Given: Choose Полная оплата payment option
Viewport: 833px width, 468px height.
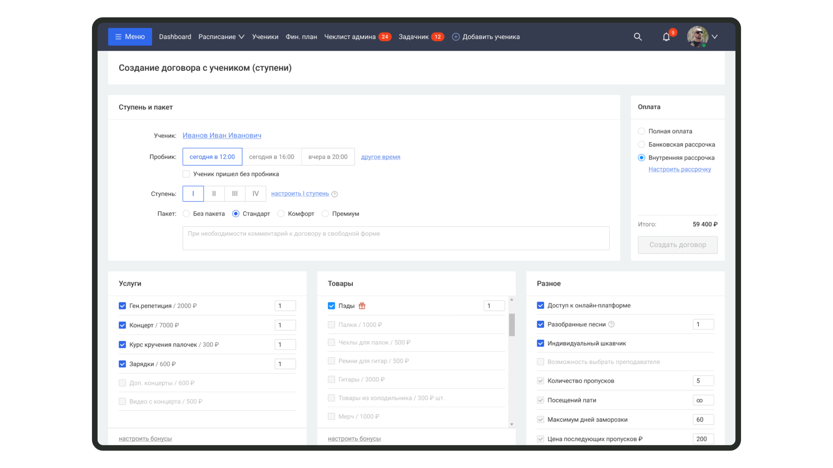Looking at the screenshot, I should 641,131.
